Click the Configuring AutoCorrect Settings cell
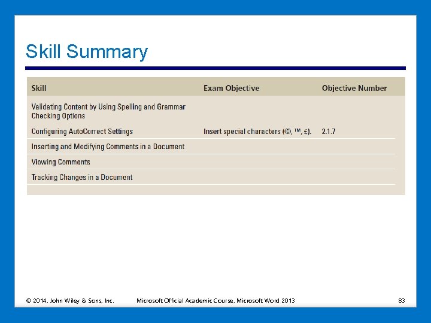Viewport: 431px width, 323px height. pos(82,131)
